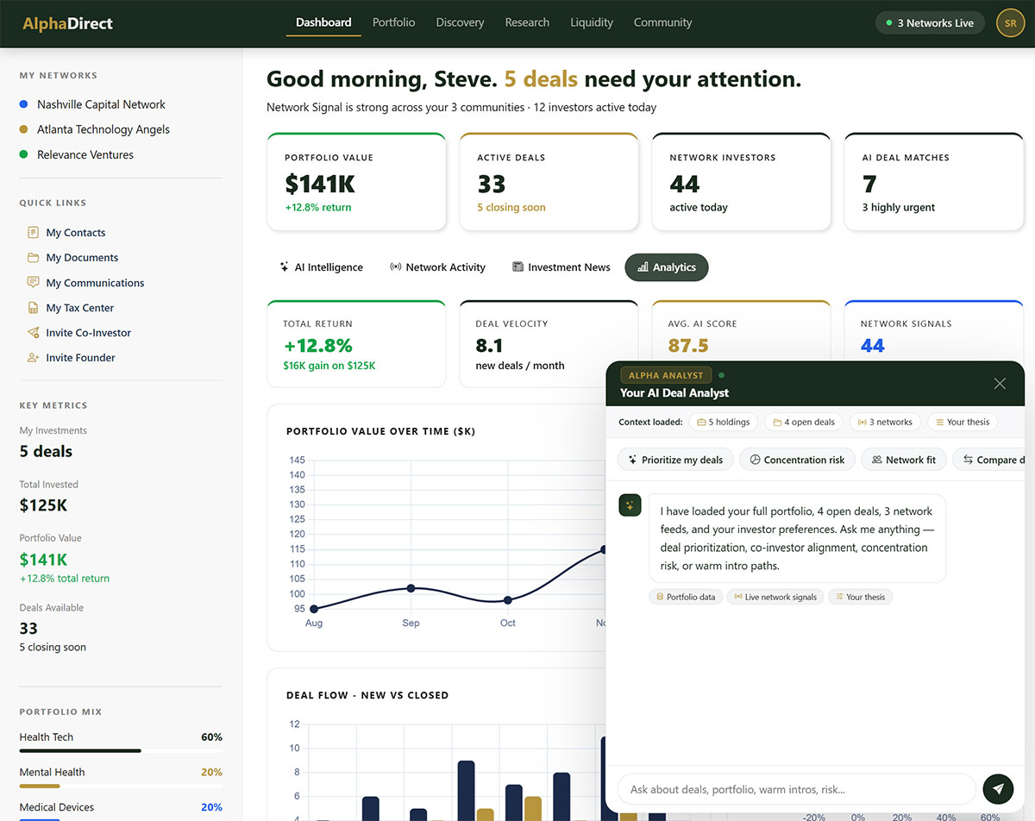Click the folder icon in 4 open deals chip

pyautogui.click(x=777, y=423)
